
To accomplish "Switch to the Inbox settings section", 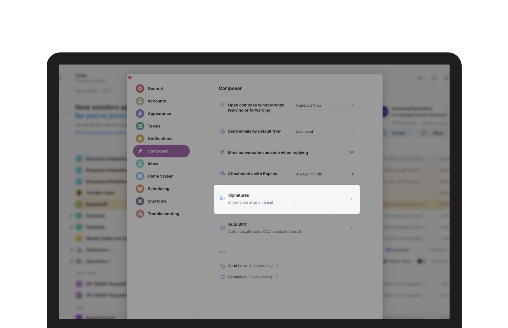I will (153, 163).
